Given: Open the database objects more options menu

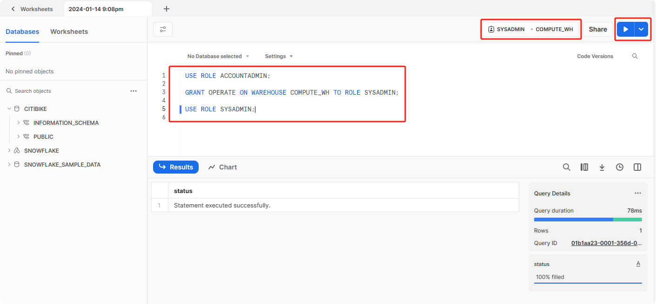Looking at the screenshot, I should coord(134,91).
